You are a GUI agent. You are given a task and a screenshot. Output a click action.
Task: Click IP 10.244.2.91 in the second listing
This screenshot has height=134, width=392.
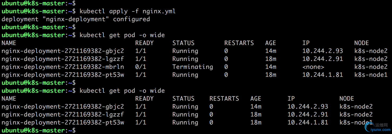(x=308, y=115)
